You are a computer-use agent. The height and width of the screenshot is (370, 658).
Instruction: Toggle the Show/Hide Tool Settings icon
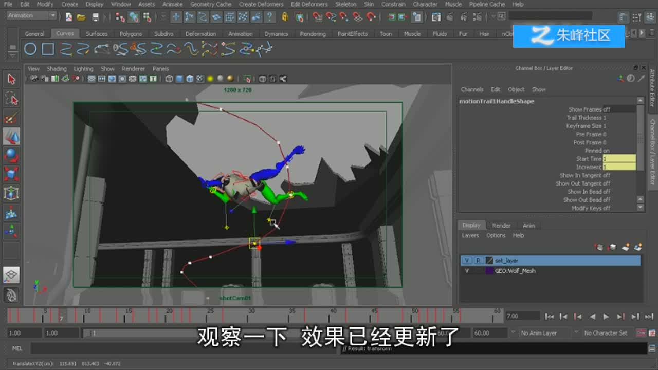[x=635, y=17]
